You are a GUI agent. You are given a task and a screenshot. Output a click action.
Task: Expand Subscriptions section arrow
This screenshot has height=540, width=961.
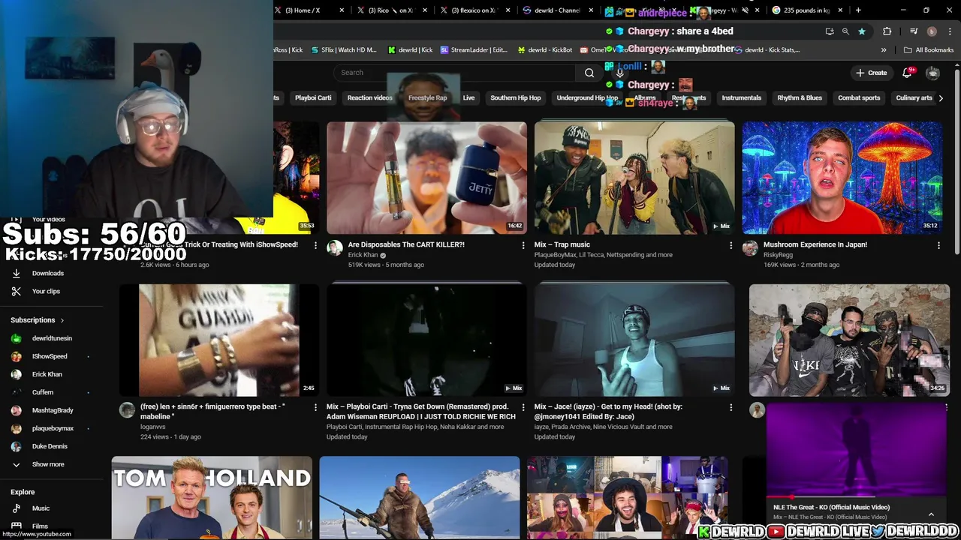click(x=62, y=320)
